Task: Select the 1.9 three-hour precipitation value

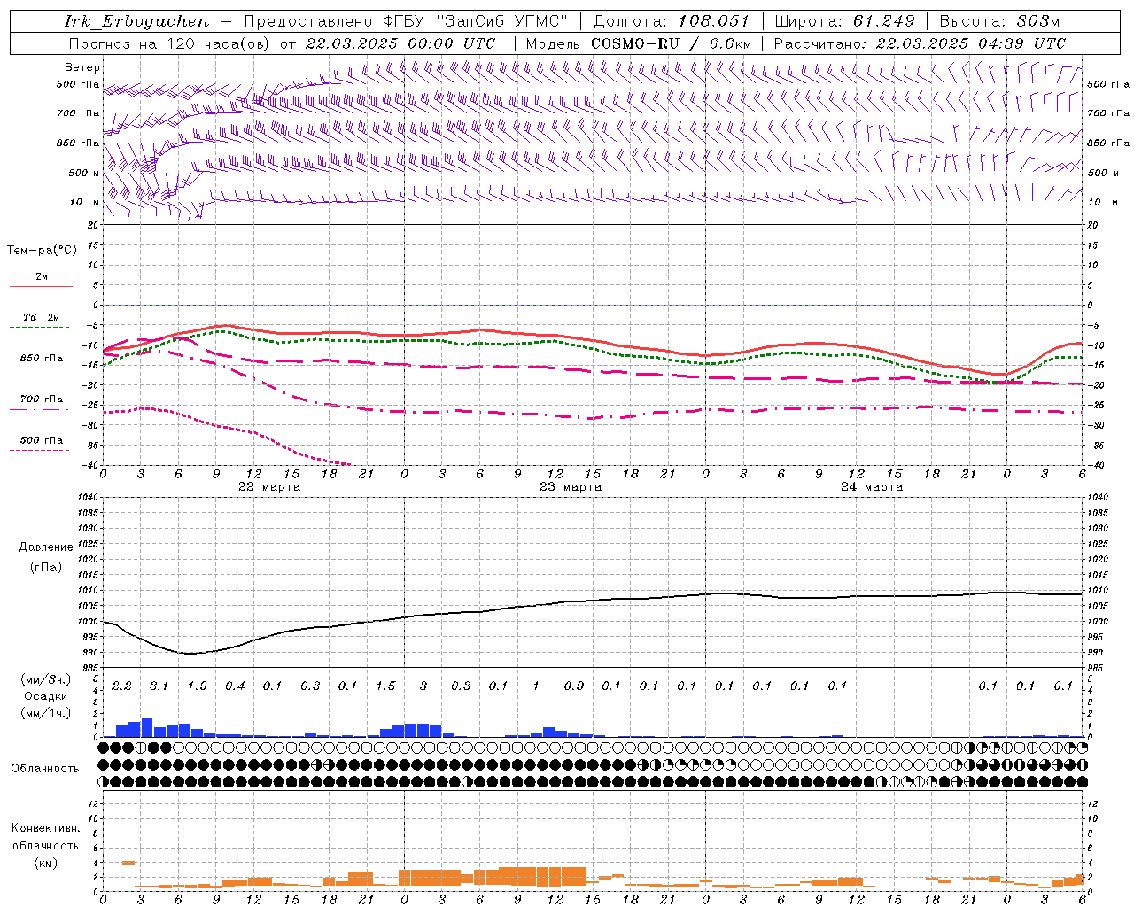Action: click(197, 686)
